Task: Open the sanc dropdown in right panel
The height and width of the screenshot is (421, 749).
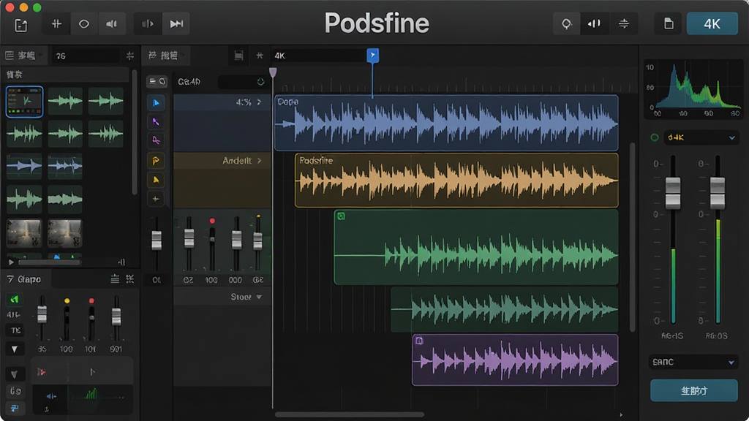Action: (693, 363)
